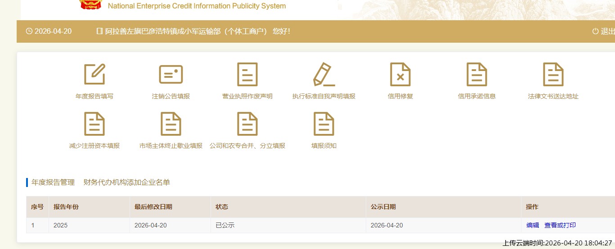Open 查看或打印 for the 2025 report
Viewport: 615px width, 249px height.
pyautogui.click(x=560, y=226)
